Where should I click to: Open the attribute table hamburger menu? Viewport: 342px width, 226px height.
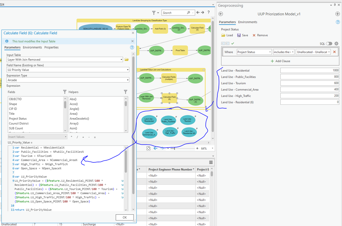211,162
